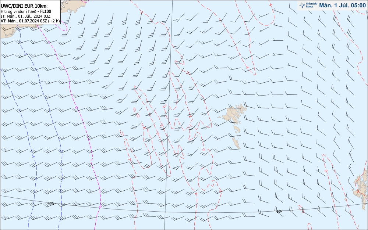Screen dimensions: 368x230
Task: Click the Veðurstofa Íslands logo
Action: [x=308, y=5]
